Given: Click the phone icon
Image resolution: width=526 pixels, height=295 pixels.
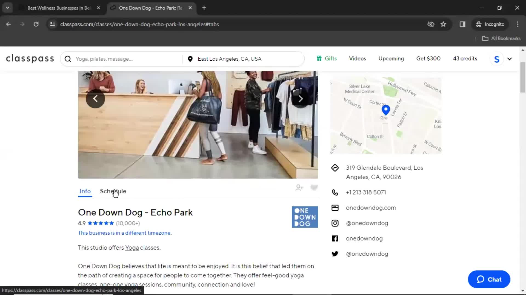Looking at the screenshot, I should click(335, 192).
